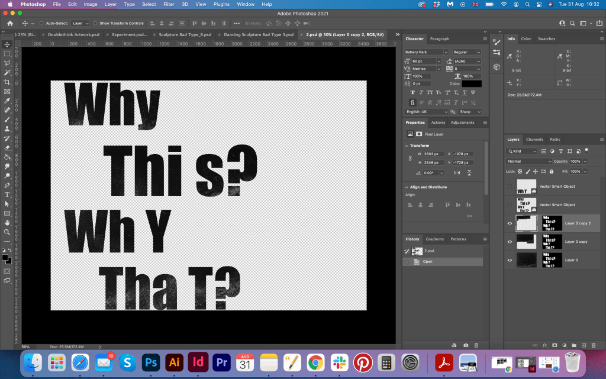Viewport: 606px width, 379px height.
Task: Switch to the Channels tab
Action: click(534, 140)
